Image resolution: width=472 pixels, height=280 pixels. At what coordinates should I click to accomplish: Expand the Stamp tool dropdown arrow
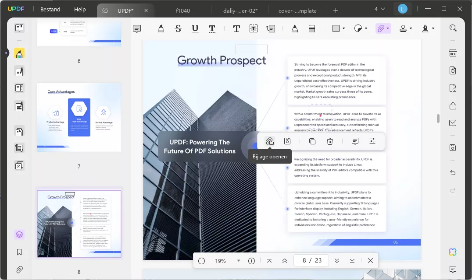[x=411, y=28]
